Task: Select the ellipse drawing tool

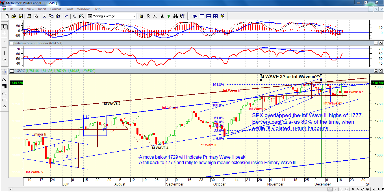Action: [4, 94]
